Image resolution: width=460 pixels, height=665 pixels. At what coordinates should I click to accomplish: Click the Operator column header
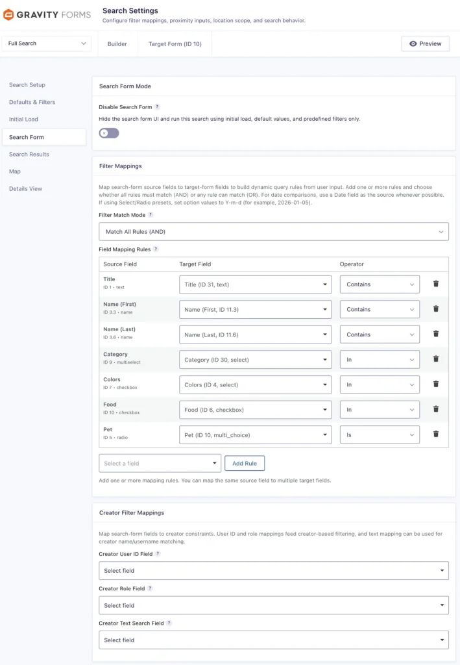coord(352,264)
